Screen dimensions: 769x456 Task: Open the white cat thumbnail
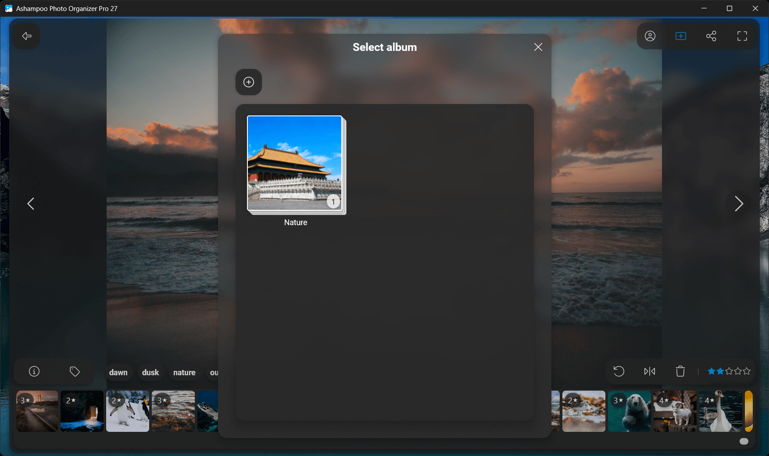(675, 411)
